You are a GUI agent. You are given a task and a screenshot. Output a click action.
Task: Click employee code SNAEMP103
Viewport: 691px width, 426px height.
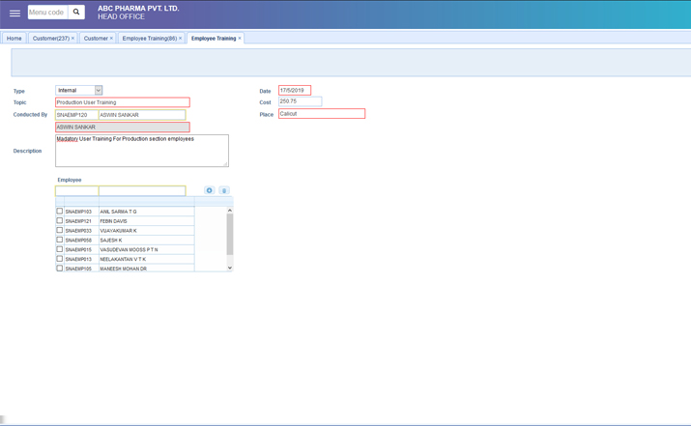[x=78, y=212]
